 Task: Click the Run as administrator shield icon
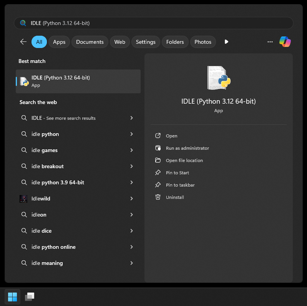pyautogui.click(x=158, y=148)
